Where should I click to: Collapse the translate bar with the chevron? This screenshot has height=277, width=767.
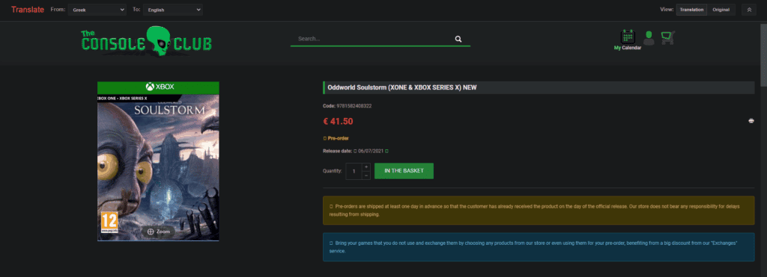[x=749, y=10]
